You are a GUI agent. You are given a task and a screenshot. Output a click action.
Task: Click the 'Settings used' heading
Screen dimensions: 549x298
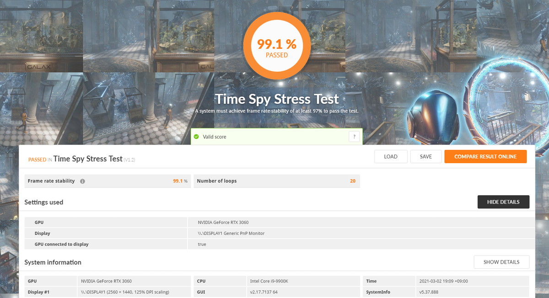click(x=44, y=202)
